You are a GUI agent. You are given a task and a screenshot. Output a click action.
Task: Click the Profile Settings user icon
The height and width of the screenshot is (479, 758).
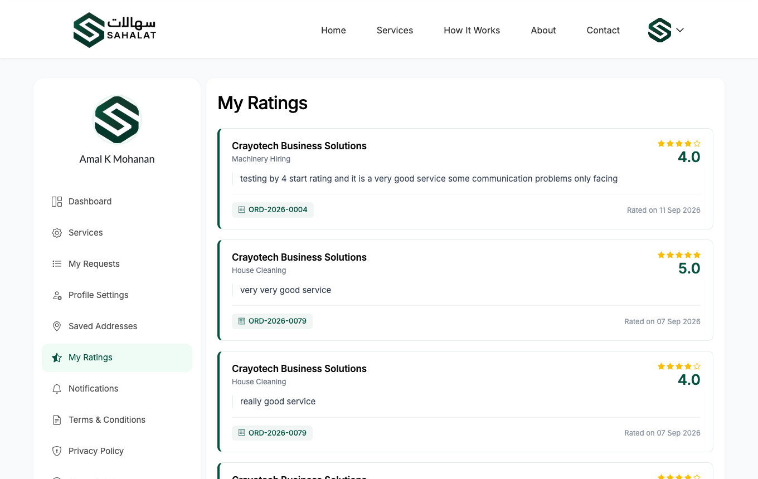57,295
